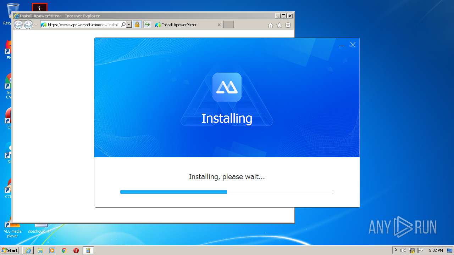The height and width of the screenshot is (255, 454).
Task: Click the Internet Explorer Forward button
Action: tap(28, 24)
